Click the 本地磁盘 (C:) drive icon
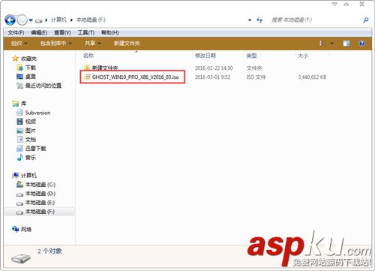This screenshot has height=271, width=375. point(20,185)
